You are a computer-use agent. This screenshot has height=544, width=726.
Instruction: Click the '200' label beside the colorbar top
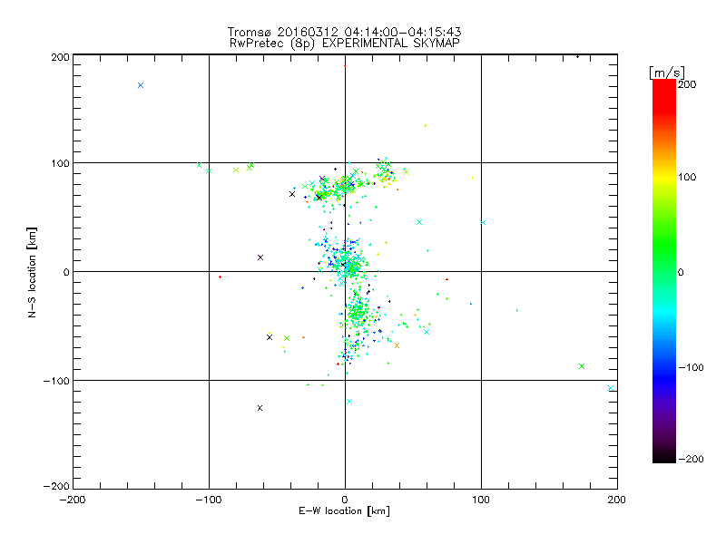[x=687, y=84]
